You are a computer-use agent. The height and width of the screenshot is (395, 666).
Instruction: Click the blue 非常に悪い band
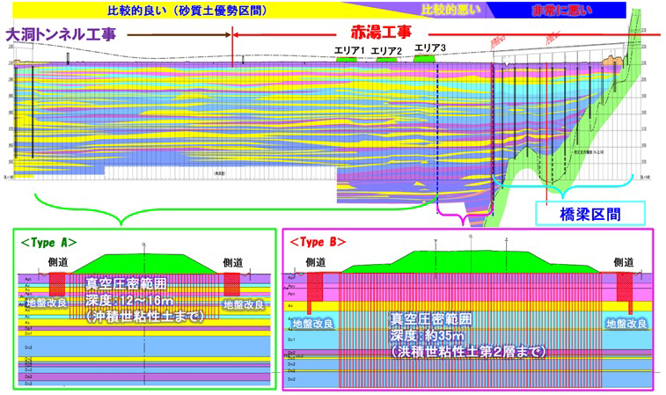562,11
